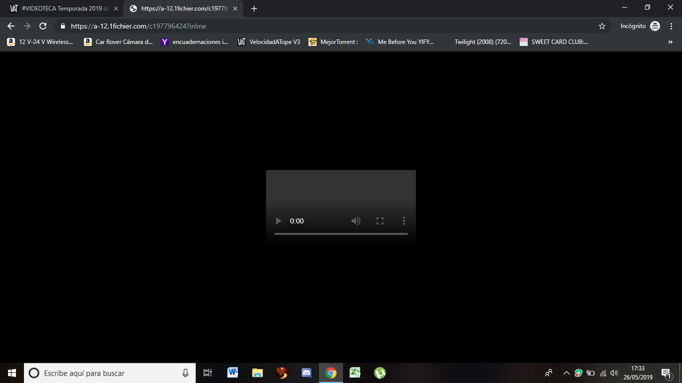
Task: Expand the hidden bookmarks overflow chevron
Action: [x=670, y=41]
